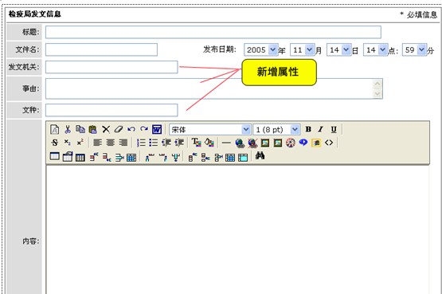This screenshot has height=294, width=442.
Task: Click the copy icon in editor toolbar
Action: coord(80,129)
